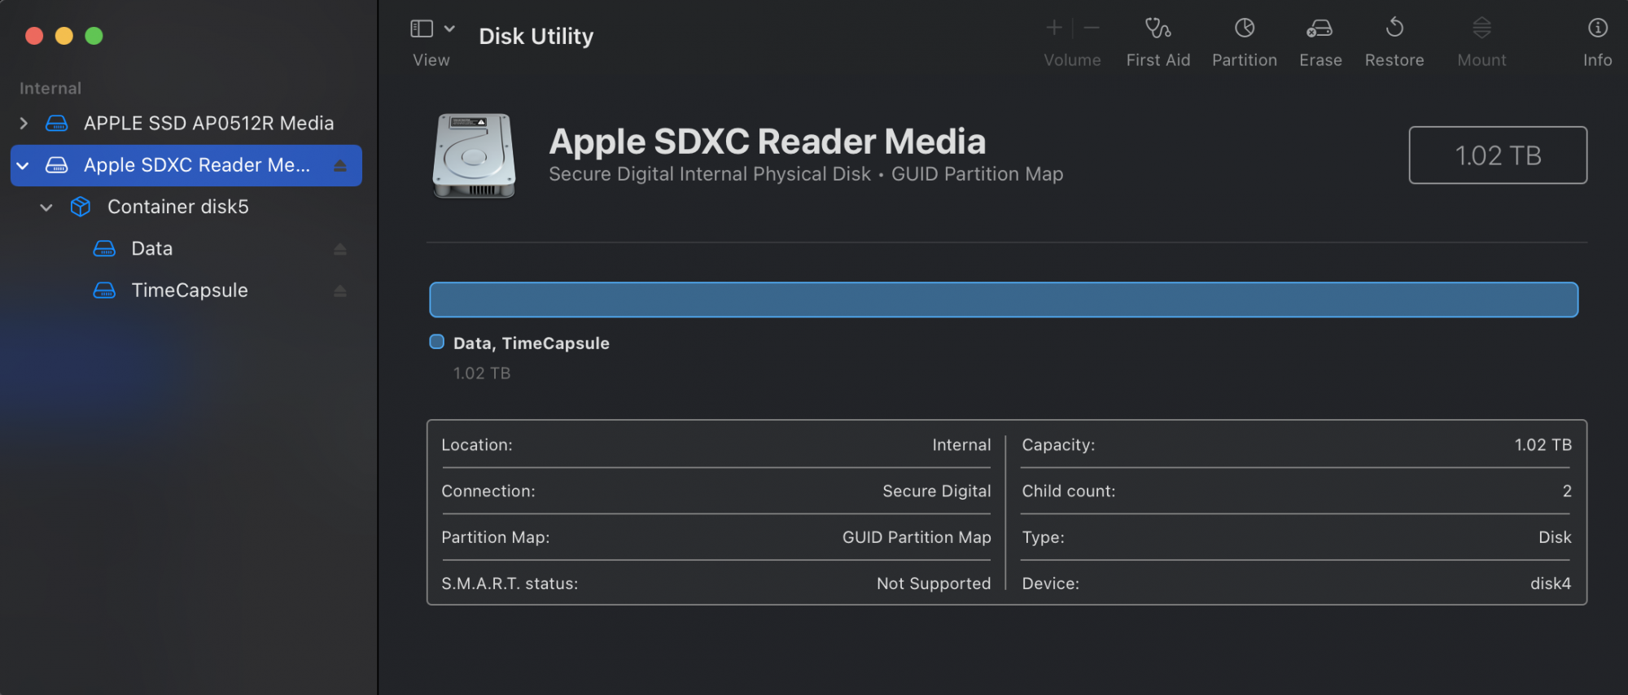Open the Partition pie chart tool

(1245, 28)
